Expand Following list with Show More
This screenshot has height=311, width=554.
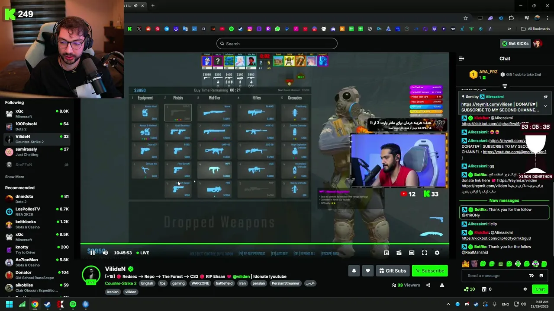click(14, 177)
